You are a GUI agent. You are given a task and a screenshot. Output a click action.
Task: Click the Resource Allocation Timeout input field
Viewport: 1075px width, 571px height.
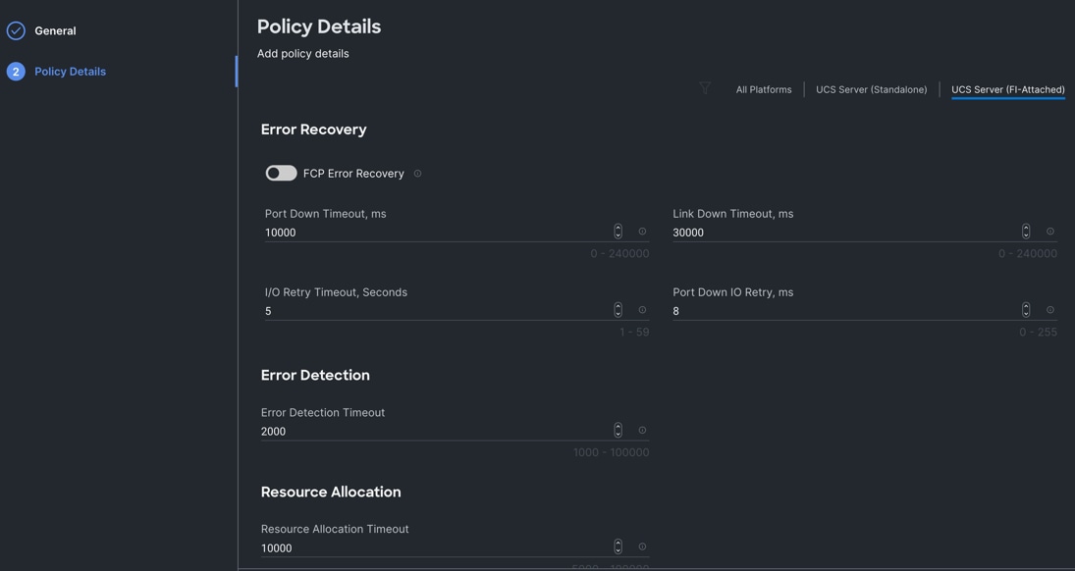(432, 548)
